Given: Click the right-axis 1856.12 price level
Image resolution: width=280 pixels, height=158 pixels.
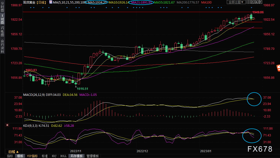Looking at the screenshot, I should point(269,34).
